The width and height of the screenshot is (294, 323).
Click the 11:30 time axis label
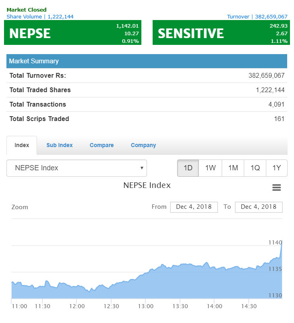pyautogui.click(x=43, y=307)
